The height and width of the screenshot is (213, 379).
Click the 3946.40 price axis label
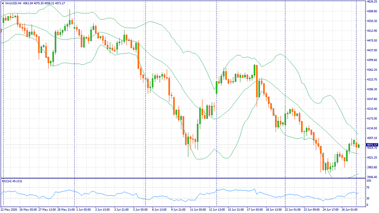click(x=372, y=177)
